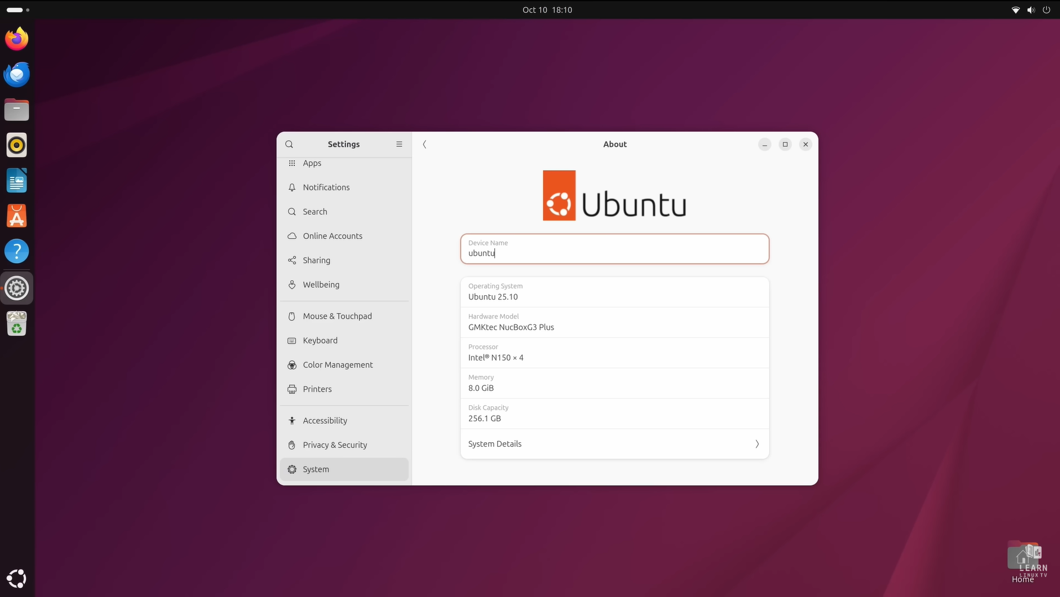
Task: Click the Hardware Model GMKtec NucBoxG3 Plus row
Action: coord(614,322)
